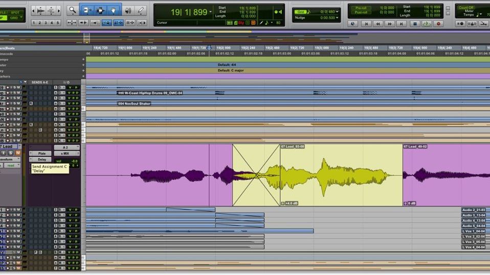Select the Trim tool
Screen dimensions: 490x275
coord(86,10)
